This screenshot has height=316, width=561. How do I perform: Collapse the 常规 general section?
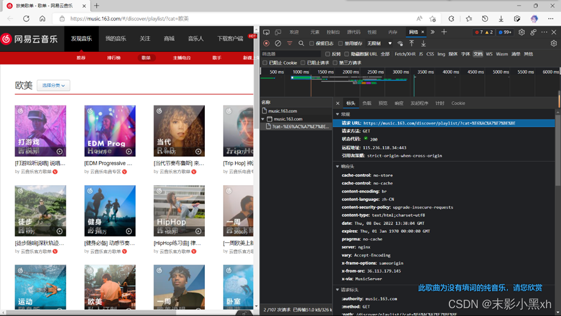tap(337, 114)
